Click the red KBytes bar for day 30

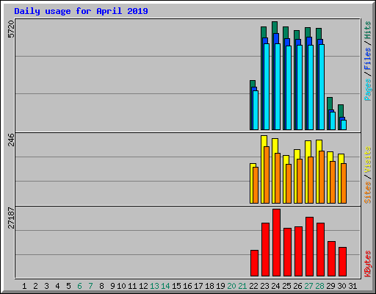tap(342, 262)
